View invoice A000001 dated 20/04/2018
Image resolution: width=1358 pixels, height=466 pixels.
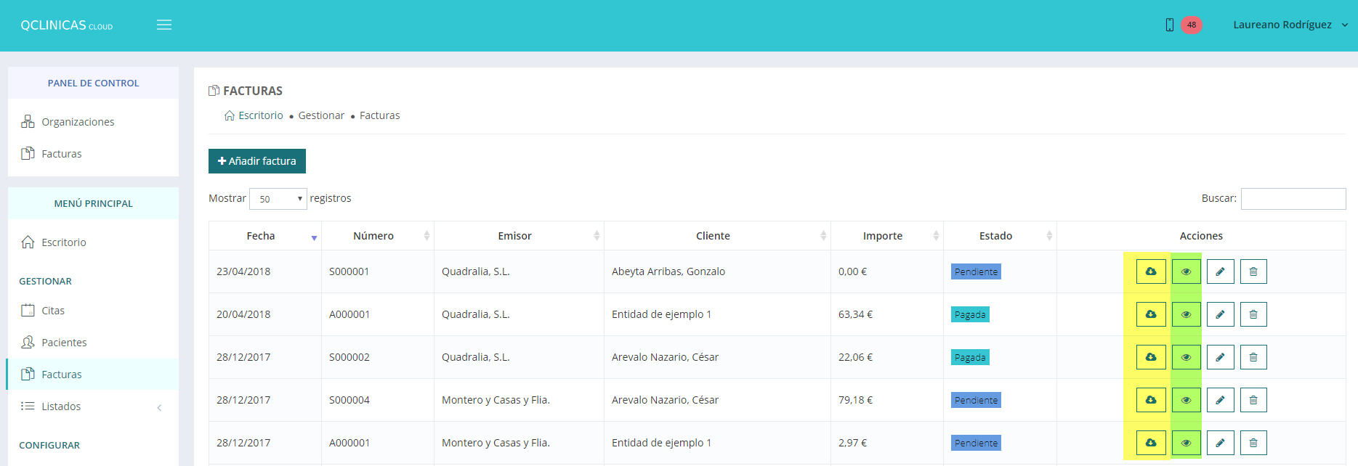click(x=1186, y=314)
